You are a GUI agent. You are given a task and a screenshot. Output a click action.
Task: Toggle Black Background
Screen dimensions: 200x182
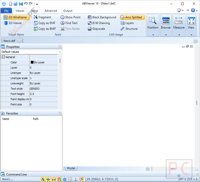(102, 17)
